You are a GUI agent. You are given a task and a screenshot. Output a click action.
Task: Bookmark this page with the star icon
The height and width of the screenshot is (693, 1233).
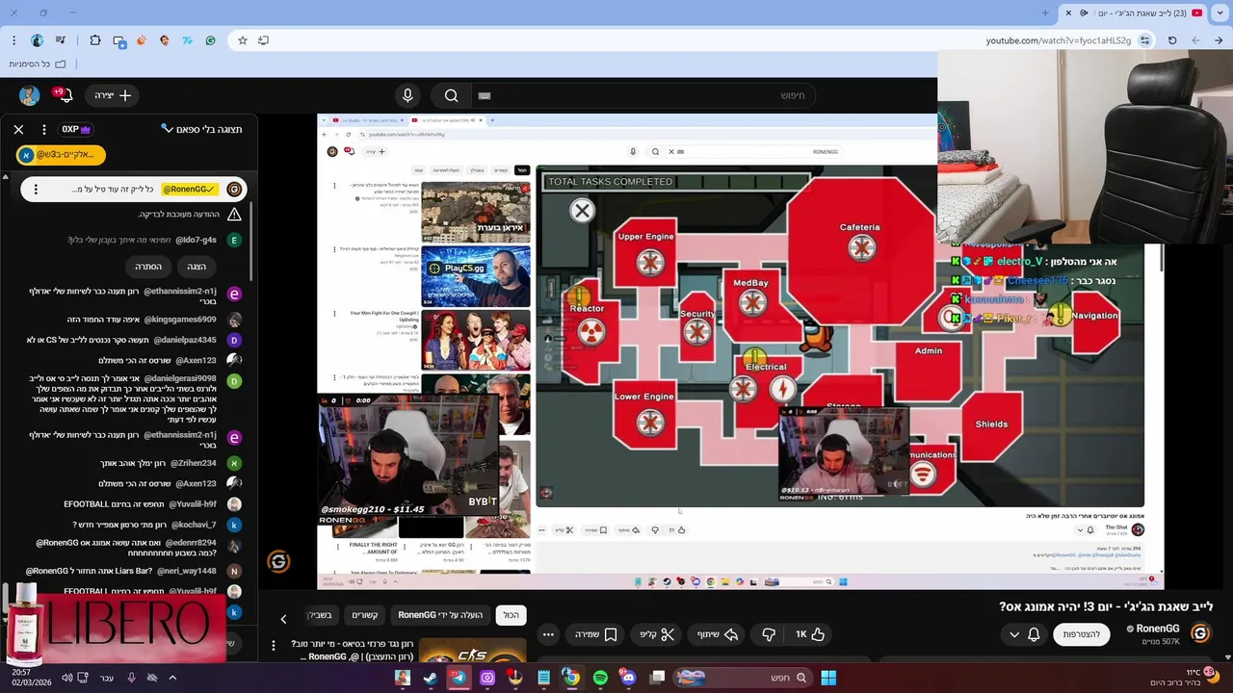[242, 40]
